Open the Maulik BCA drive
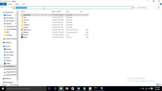 pos(11,69)
